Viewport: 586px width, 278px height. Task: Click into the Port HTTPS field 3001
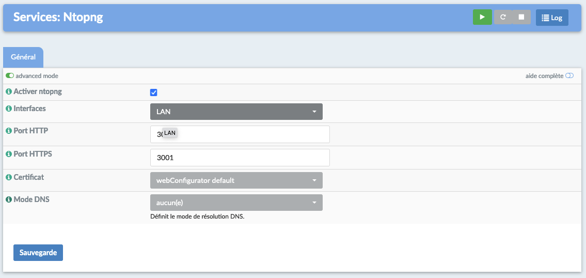click(x=240, y=158)
